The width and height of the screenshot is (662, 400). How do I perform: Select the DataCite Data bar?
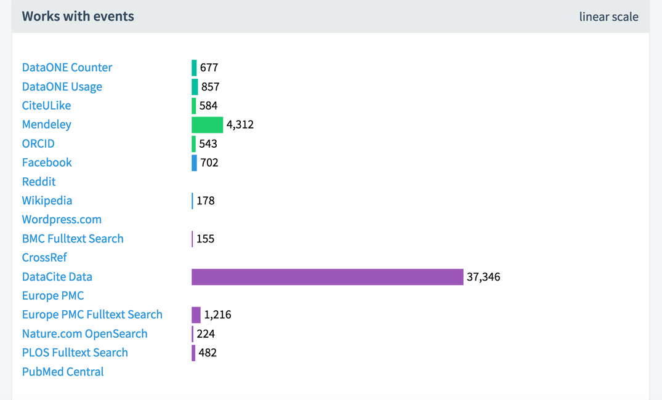click(326, 277)
